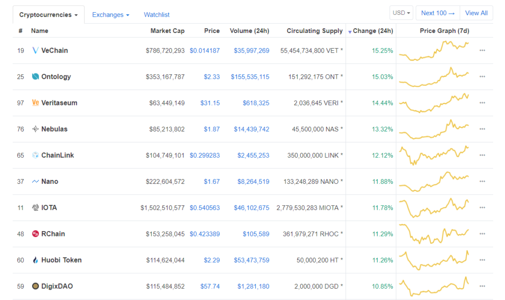Click the Nano coin logo icon
Screen dimensions: 505x300
pyautogui.click(x=36, y=181)
